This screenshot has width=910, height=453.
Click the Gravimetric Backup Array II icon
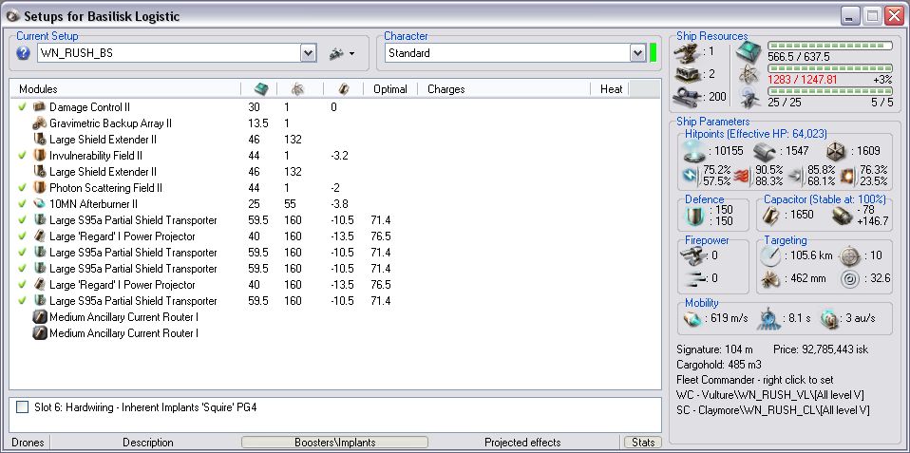(40, 123)
